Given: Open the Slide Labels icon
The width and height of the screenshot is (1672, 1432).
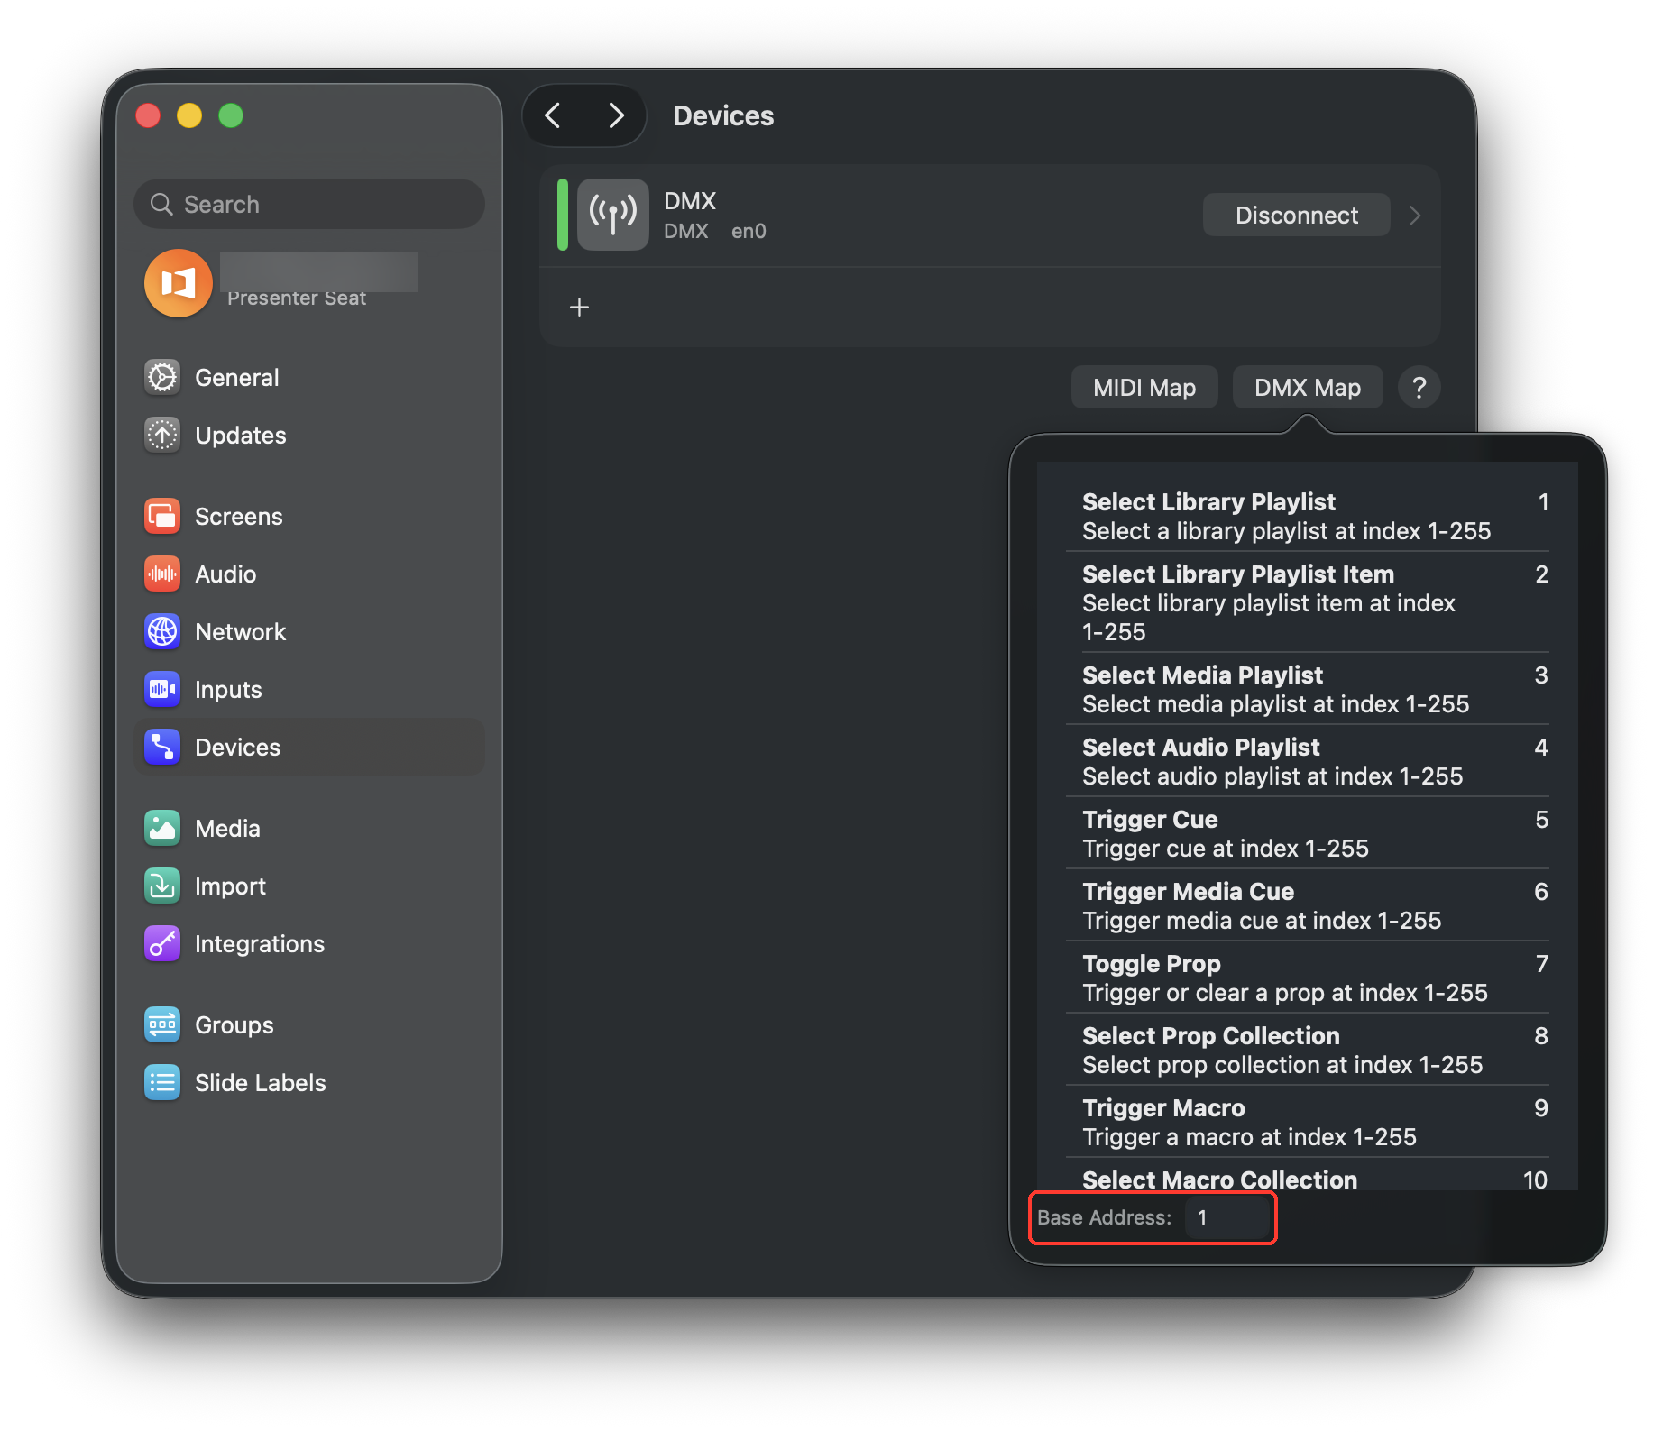Looking at the screenshot, I should 162,1082.
